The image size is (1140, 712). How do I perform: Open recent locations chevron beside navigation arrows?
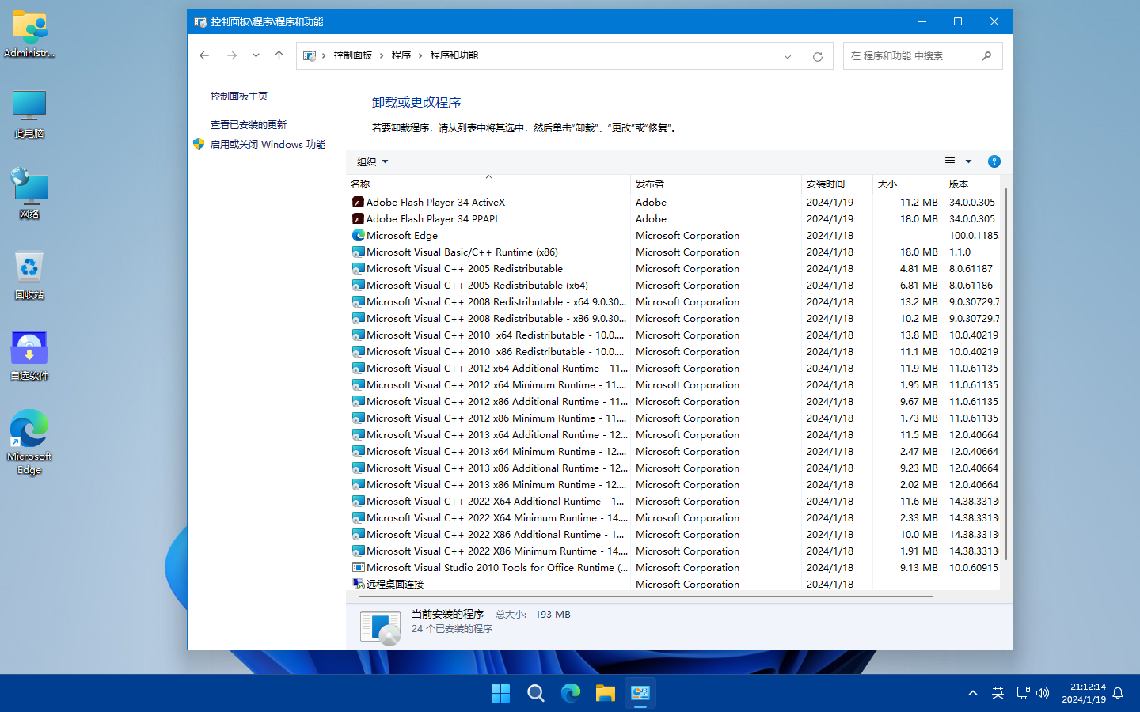256,55
